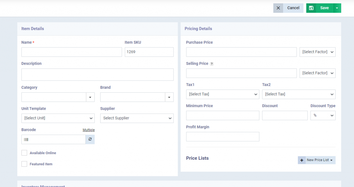Open the Tax1 Select Tax dropdown
This screenshot has width=354, height=187.
pos(223,94)
